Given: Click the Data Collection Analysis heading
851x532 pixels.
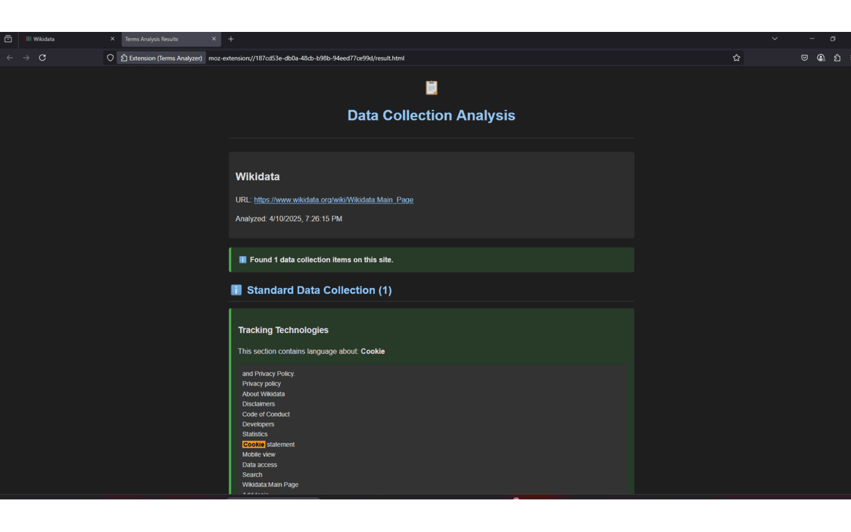Looking at the screenshot, I should coord(431,115).
